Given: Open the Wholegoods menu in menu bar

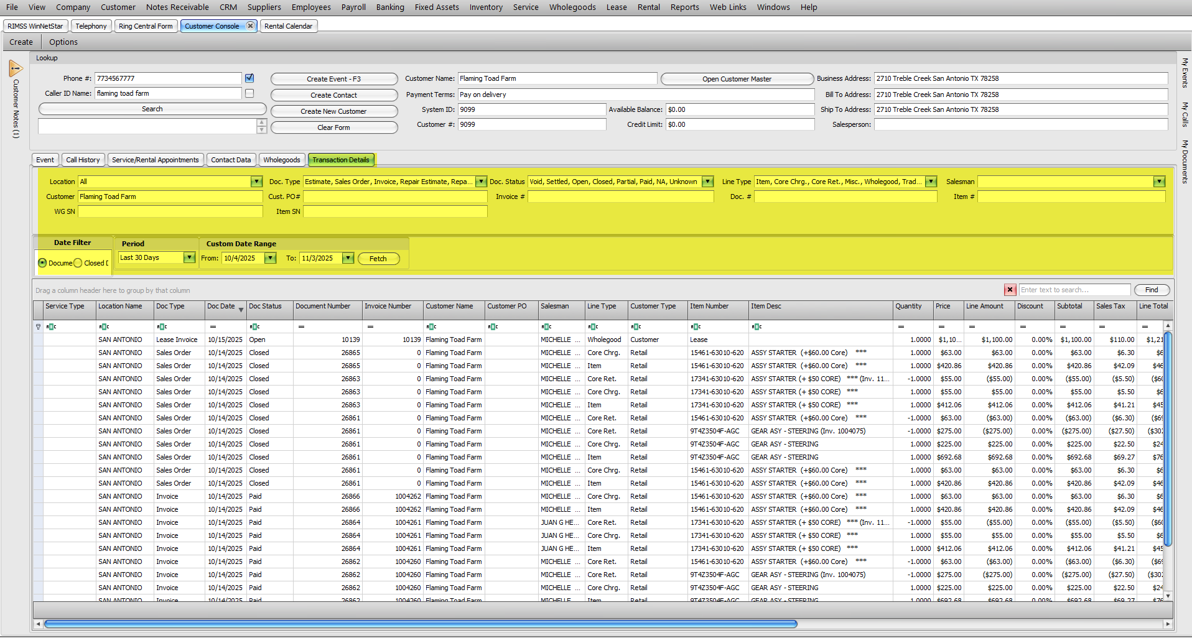Looking at the screenshot, I should click(572, 7).
